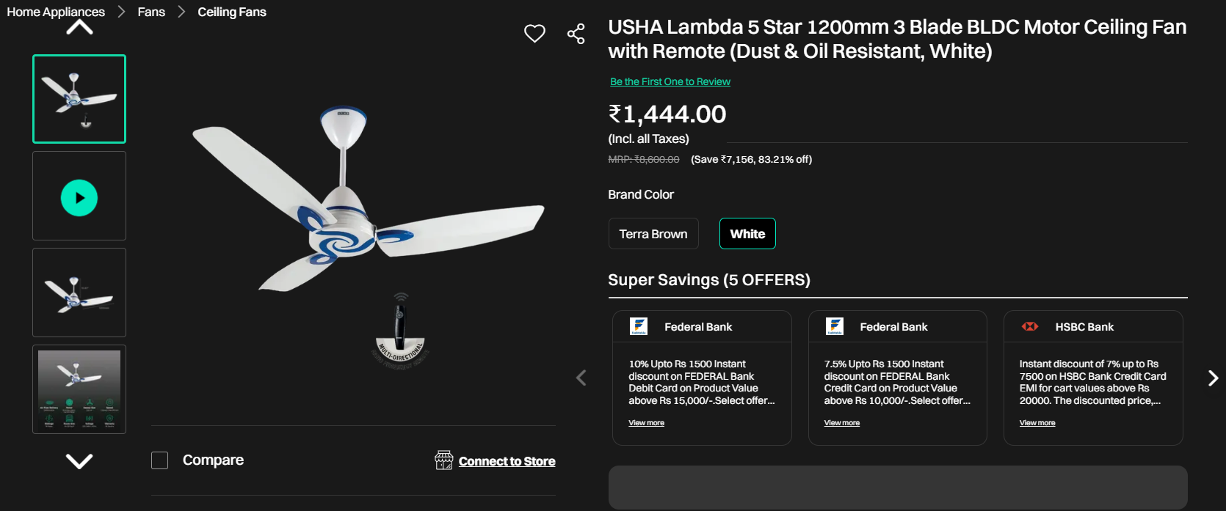The height and width of the screenshot is (511, 1226).
Task: Enable the Compare checkbox
Action: coord(160,460)
